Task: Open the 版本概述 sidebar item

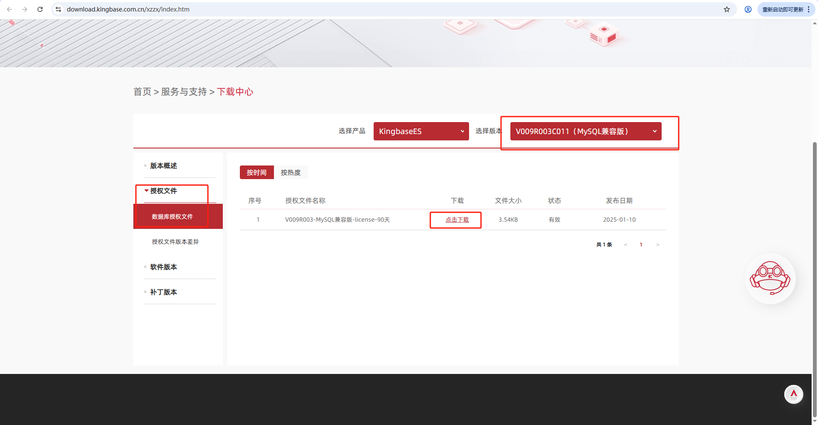Action: pyautogui.click(x=164, y=166)
